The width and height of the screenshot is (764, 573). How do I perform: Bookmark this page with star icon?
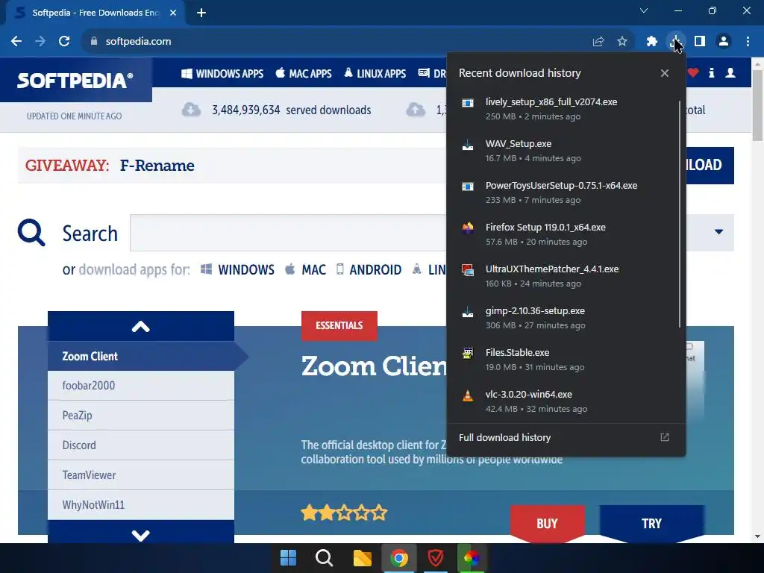(622, 42)
